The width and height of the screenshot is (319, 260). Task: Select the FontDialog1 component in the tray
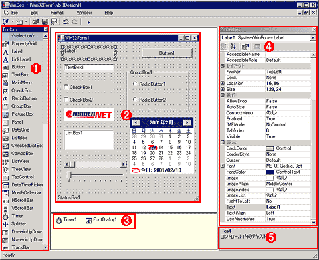click(x=101, y=220)
